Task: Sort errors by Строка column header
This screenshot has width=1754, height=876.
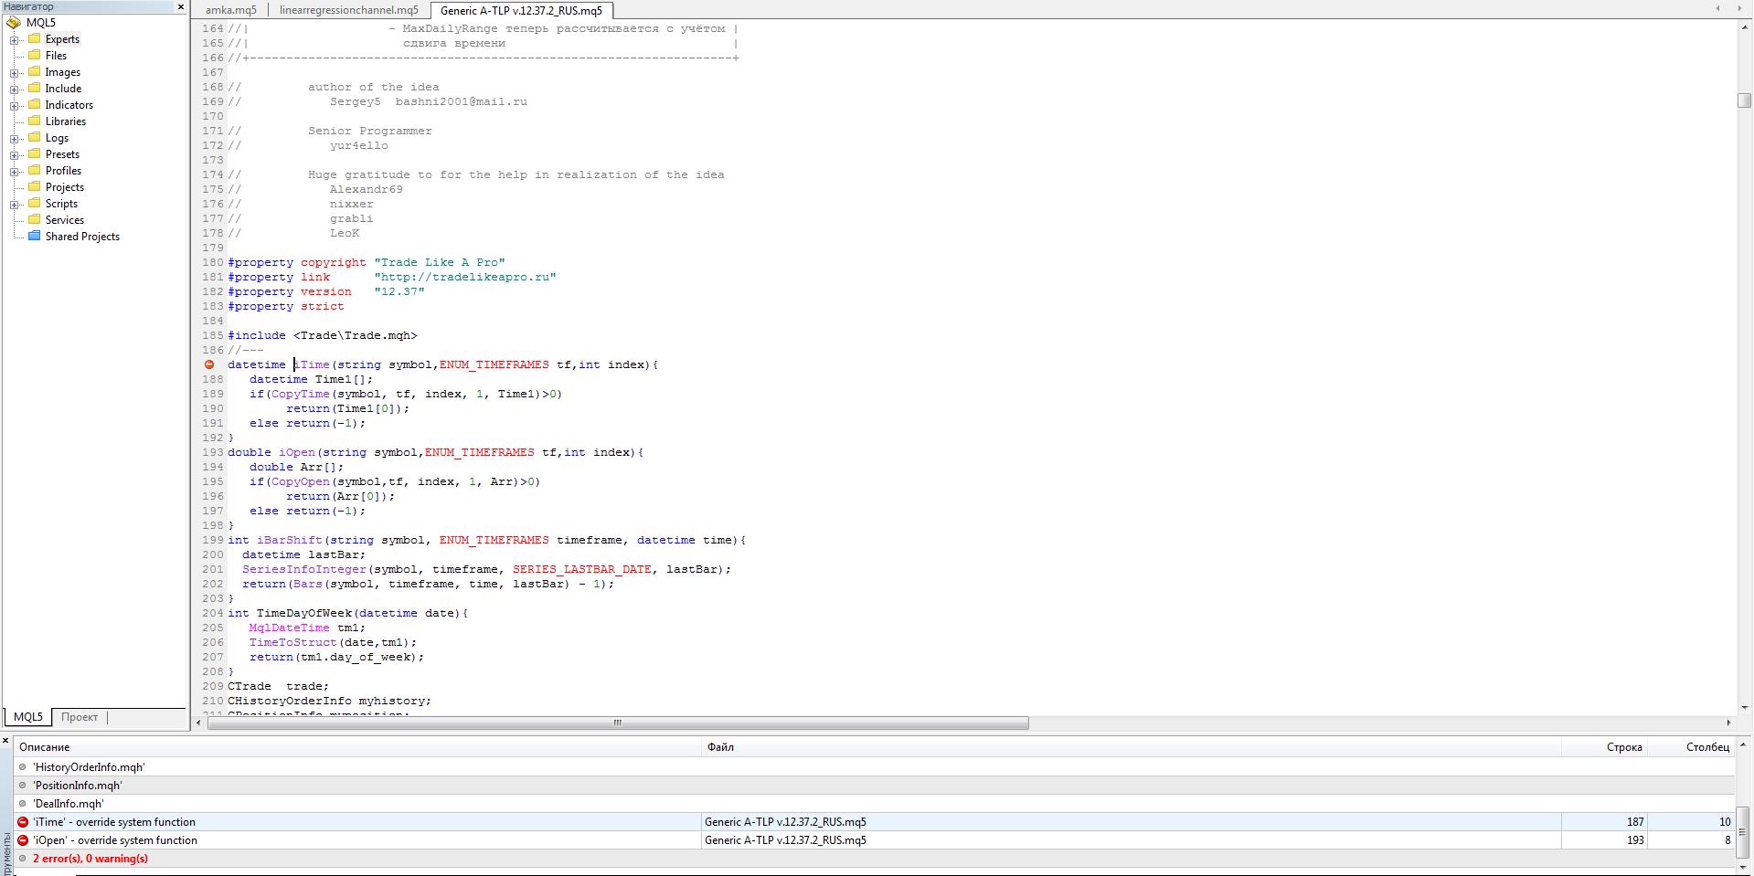Action: pos(1605,747)
